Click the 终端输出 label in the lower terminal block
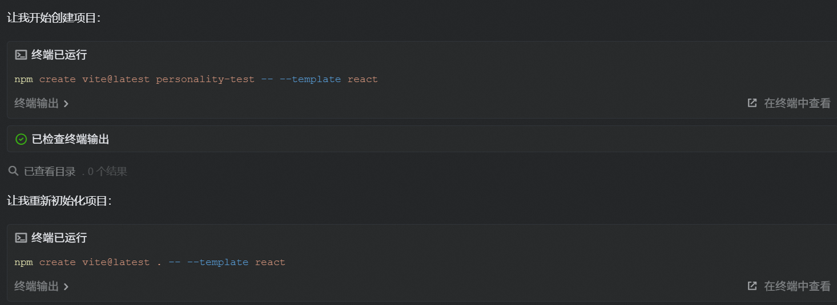Image resolution: width=837 pixels, height=305 pixels. (x=37, y=286)
